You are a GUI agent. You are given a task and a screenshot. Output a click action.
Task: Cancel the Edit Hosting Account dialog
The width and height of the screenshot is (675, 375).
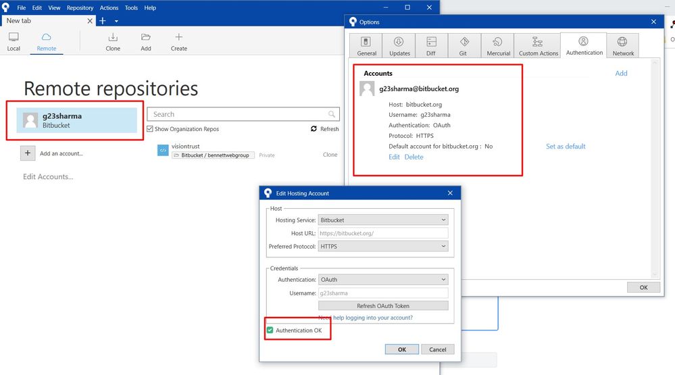[x=437, y=349]
